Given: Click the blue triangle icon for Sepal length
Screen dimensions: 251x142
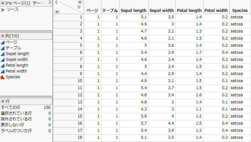Looking at the screenshot, I should (3, 54).
